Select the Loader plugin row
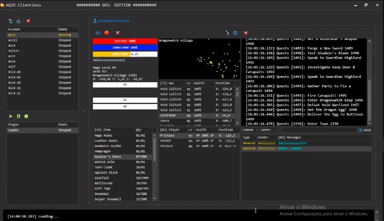 point(42,130)
